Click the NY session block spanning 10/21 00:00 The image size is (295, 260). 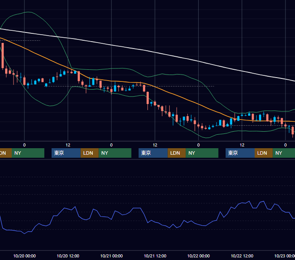point(115,153)
